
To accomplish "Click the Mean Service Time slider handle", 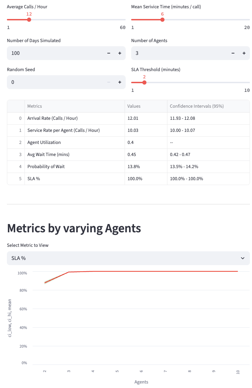I will 162,20.
